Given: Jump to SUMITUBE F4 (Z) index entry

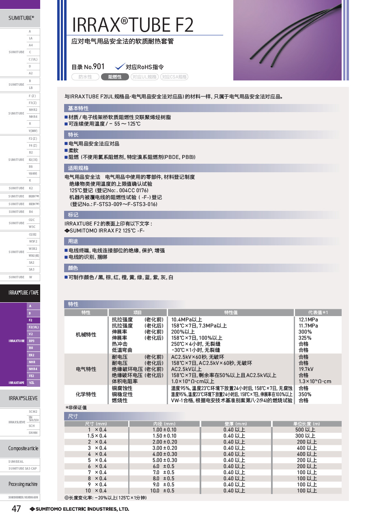Looking at the screenshot, I should coord(34,145).
